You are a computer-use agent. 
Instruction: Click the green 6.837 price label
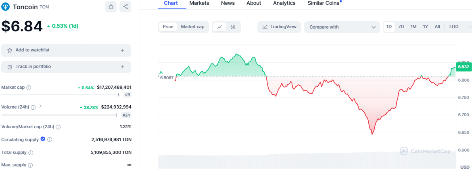point(464,67)
